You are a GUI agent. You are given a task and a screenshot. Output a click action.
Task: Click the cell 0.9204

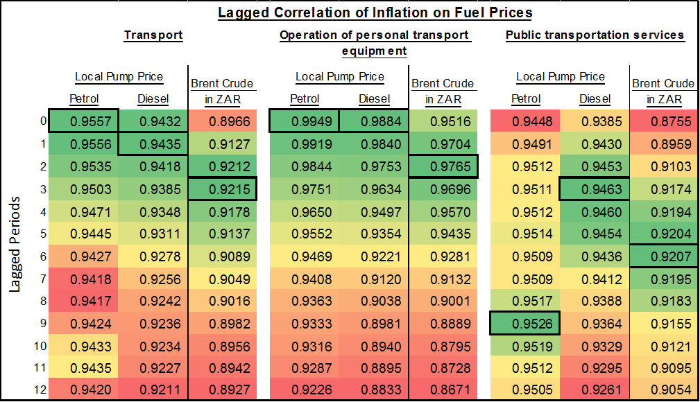pos(664,234)
